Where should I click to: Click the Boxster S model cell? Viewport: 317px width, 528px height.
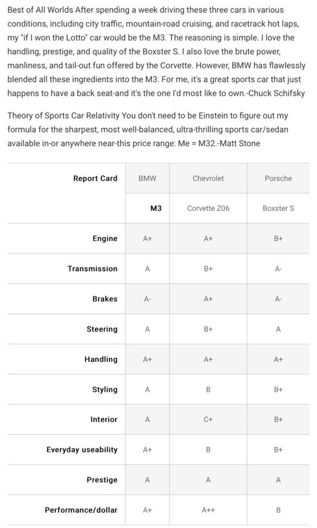[x=278, y=208]
